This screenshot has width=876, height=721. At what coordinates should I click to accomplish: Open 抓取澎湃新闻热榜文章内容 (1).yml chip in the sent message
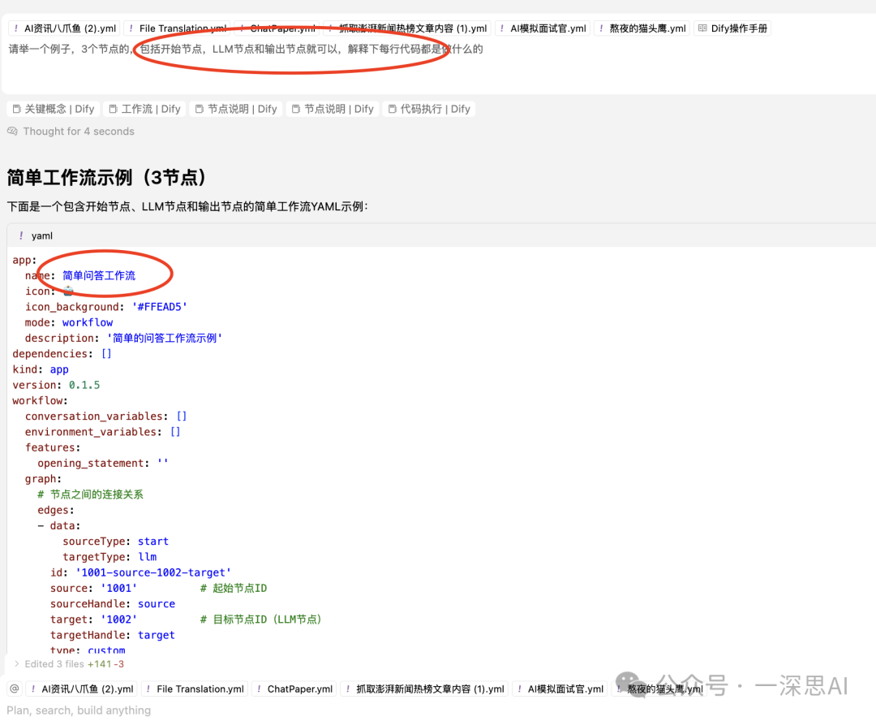tap(408, 28)
